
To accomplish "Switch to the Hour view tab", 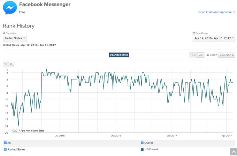I will (x=193, y=55).
